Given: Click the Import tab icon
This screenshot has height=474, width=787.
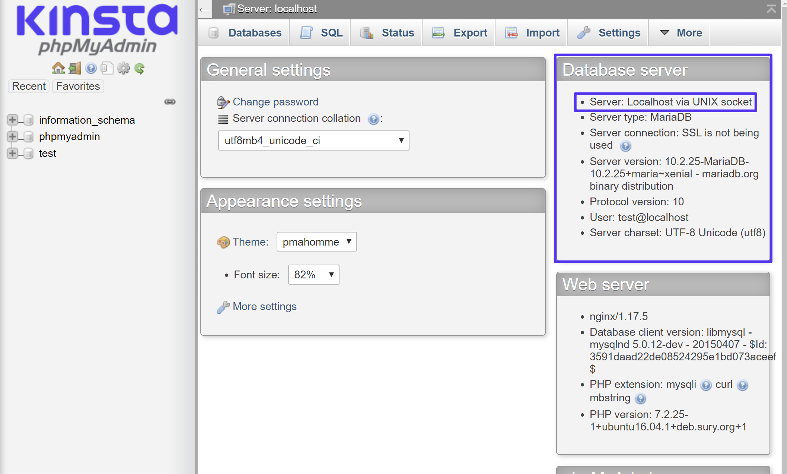Looking at the screenshot, I should pos(510,33).
